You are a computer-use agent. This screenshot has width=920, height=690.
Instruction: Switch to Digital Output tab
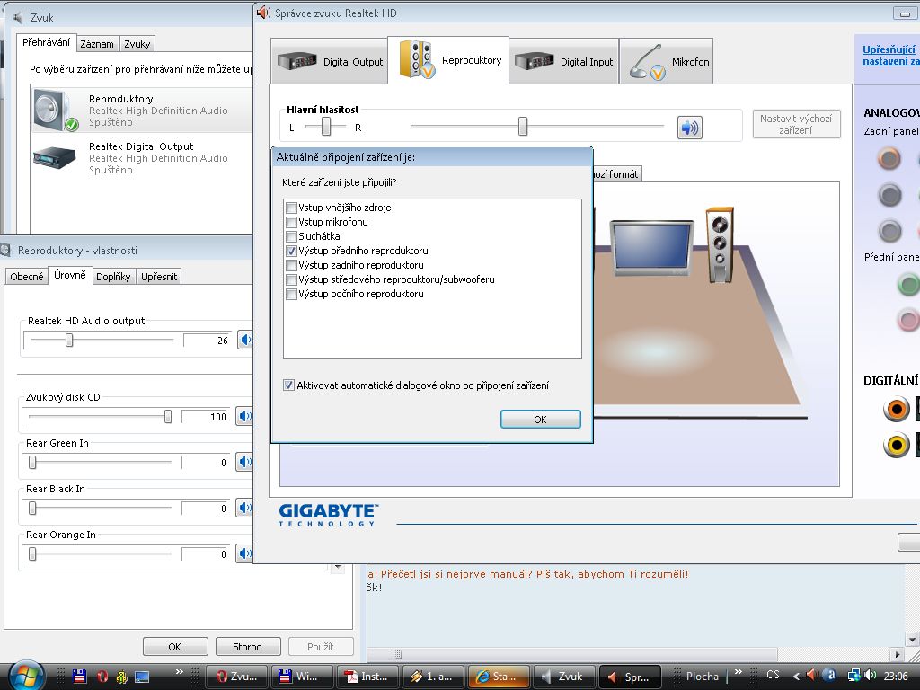click(329, 61)
